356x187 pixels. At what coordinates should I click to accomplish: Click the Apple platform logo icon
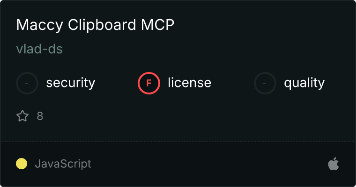pos(334,164)
